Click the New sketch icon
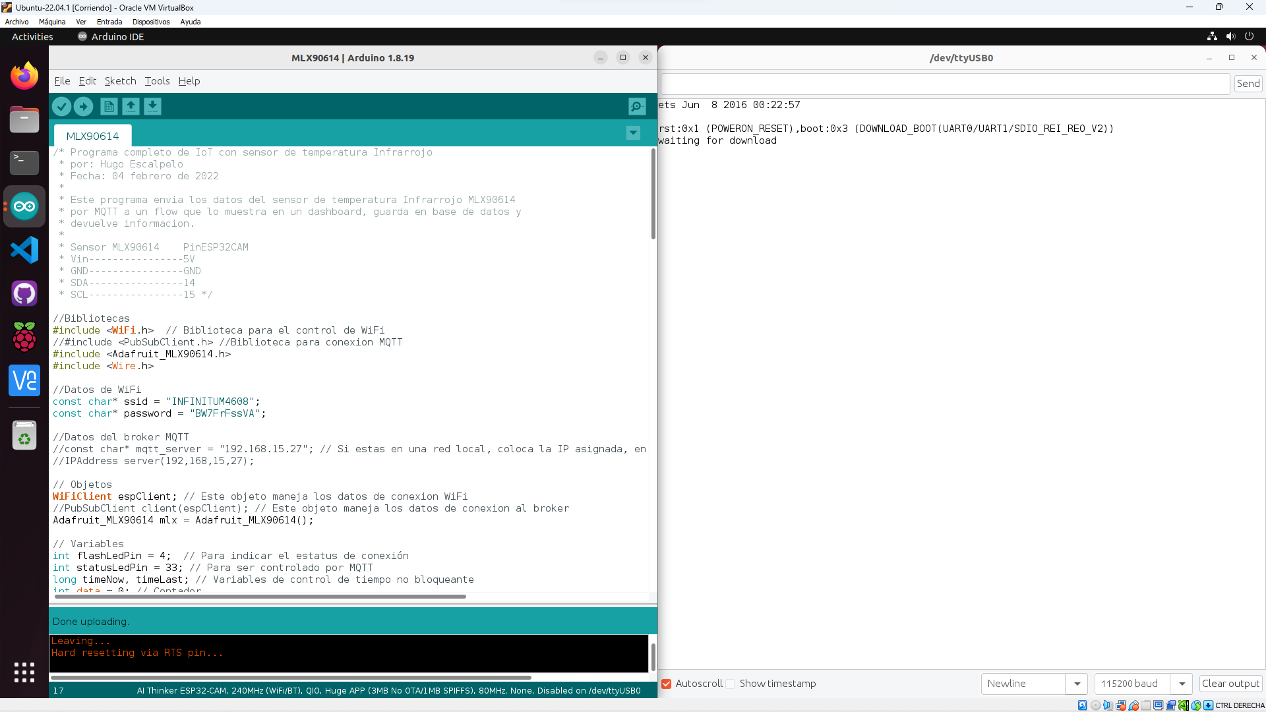Image resolution: width=1266 pixels, height=712 pixels. (x=109, y=106)
